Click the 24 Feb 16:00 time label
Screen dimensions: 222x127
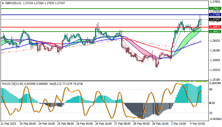[x=47, y=124]
